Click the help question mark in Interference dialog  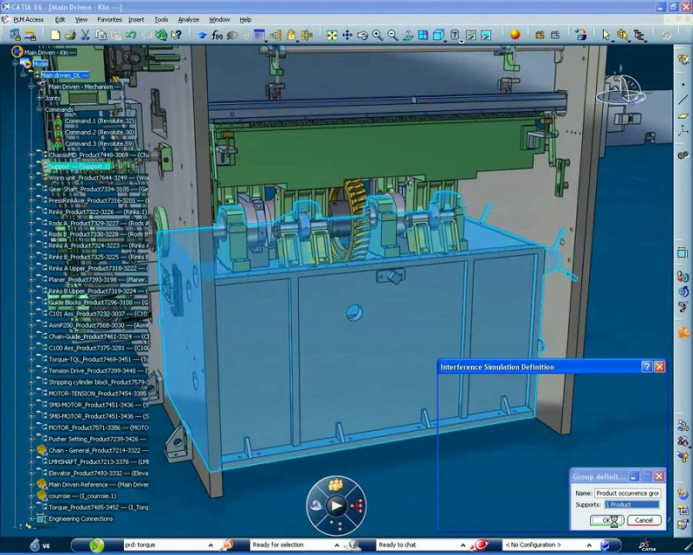[646, 367]
